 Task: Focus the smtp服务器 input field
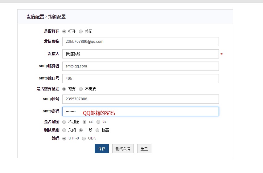coord(140,66)
